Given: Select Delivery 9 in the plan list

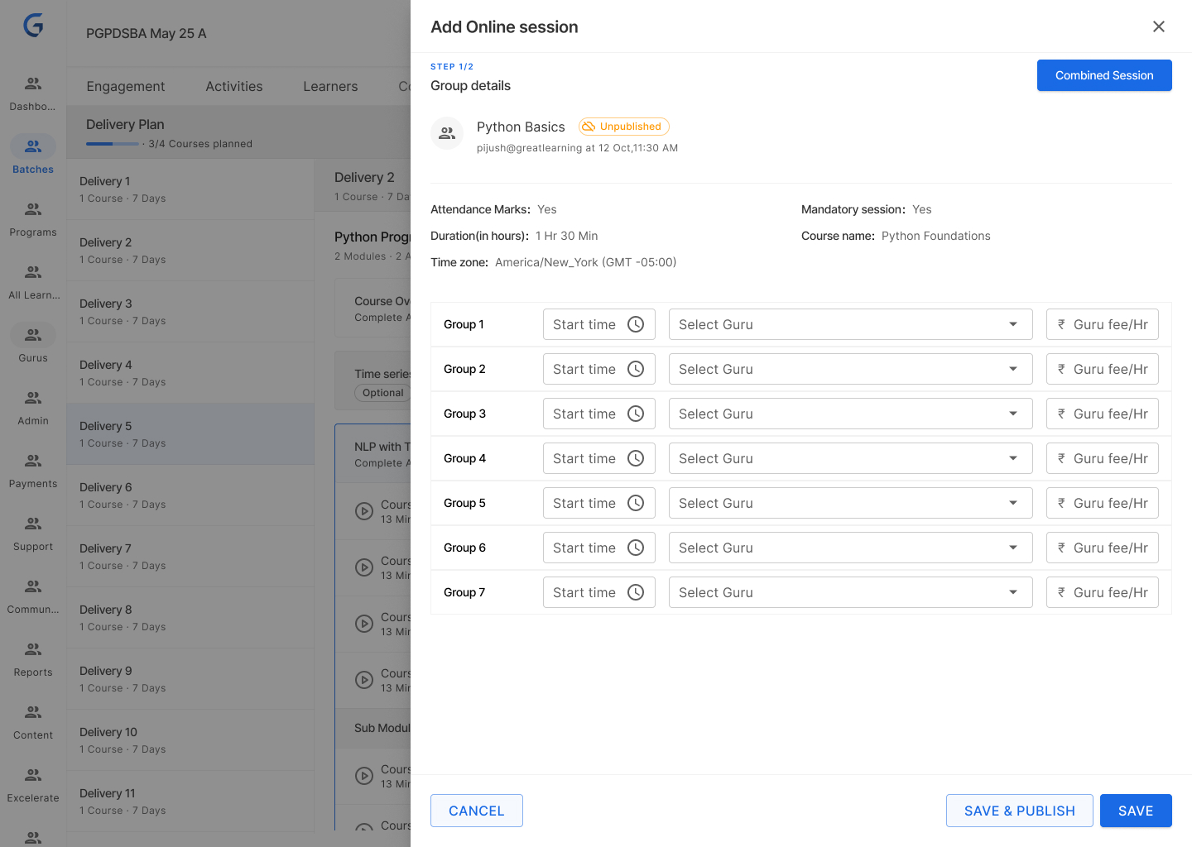Looking at the screenshot, I should click(190, 679).
